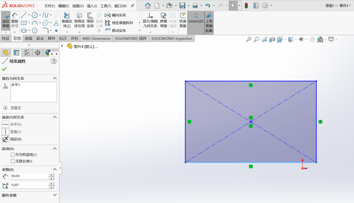Screen dimensions: 354x203
Task: Click Mirror Entities (镜向实体) tool
Action: (115, 15)
